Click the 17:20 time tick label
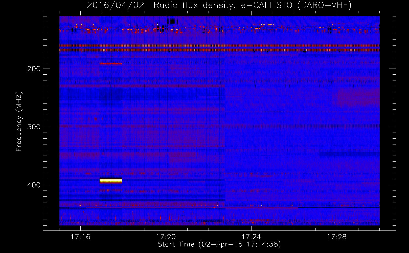 (x=166, y=237)
